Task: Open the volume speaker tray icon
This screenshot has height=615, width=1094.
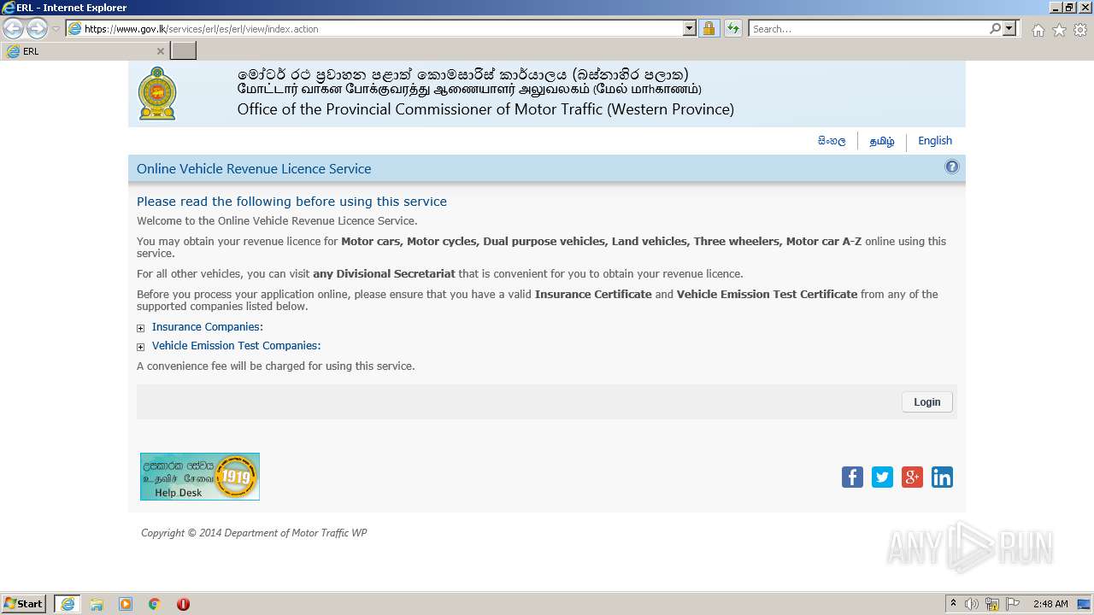Action: [972, 604]
